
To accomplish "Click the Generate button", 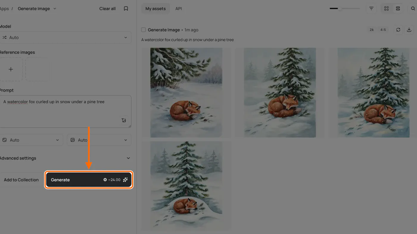I will tap(89, 180).
